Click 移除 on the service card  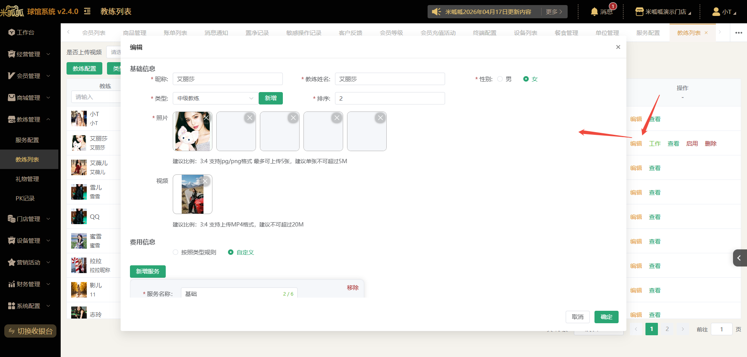[353, 287]
